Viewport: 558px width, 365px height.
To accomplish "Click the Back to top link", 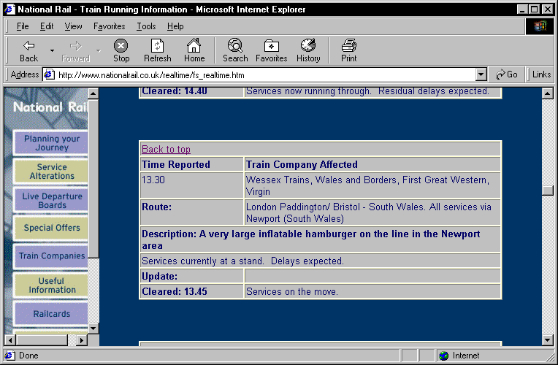I will (x=167, y=149).
